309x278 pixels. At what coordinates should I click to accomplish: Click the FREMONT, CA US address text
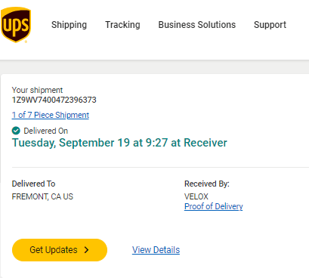[42, 196]
